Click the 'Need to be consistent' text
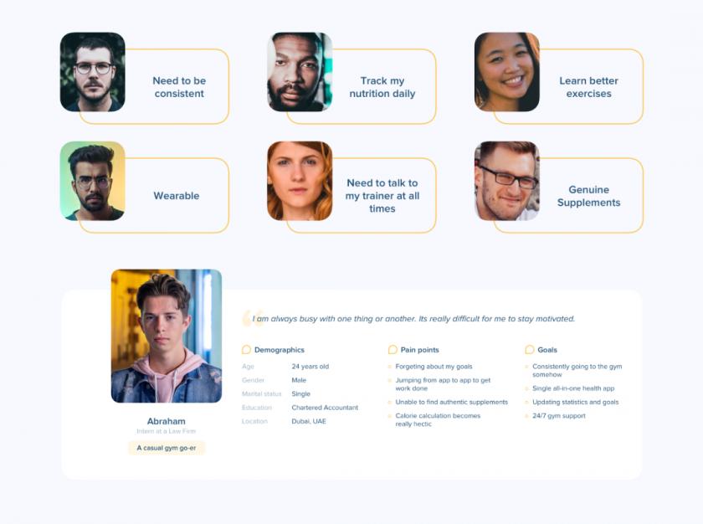The height and width of the screenshot is (524, 703). (179, 87)
